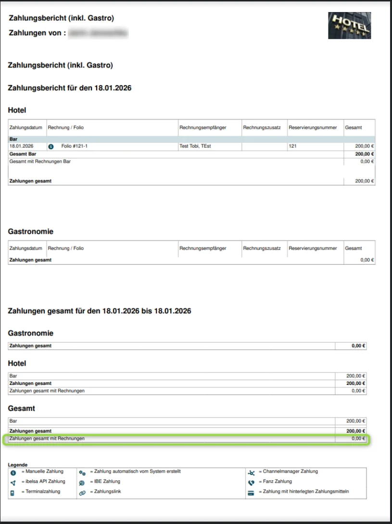Click the legend text '= ibelsa API Zahlung'
The width and height of the screenshot is (392, 524).
pos(43,482)
